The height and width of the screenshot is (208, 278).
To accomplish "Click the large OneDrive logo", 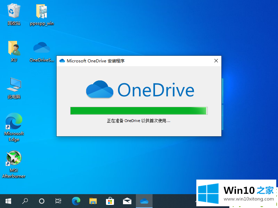I will pyautogui.click(x=140, y=90).
